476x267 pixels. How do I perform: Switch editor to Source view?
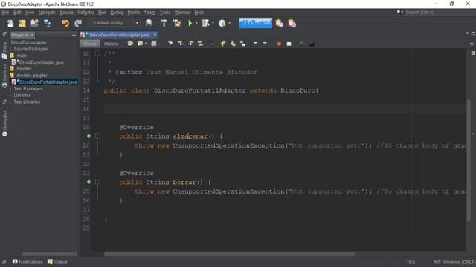pos(90,44)
